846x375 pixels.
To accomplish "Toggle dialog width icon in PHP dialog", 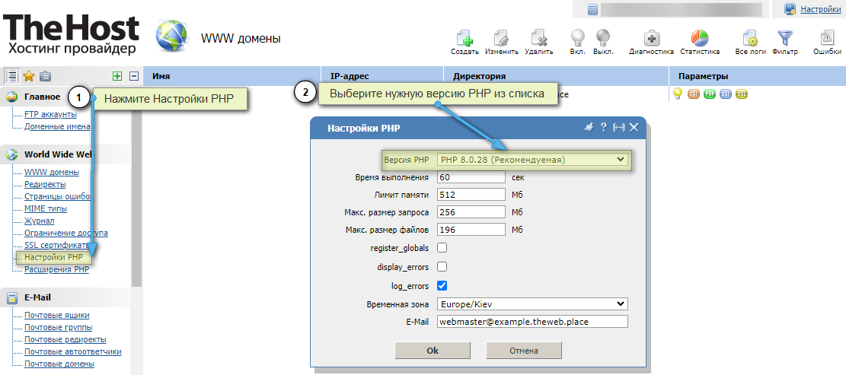I will (x=619, y=127).
